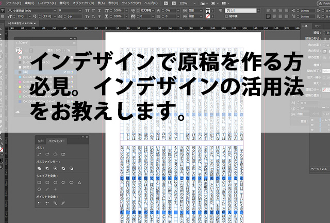Viewport: 330px width, 223px height.
Task: Click the text fill color T swatch
Action: click(x=208, y=10)
